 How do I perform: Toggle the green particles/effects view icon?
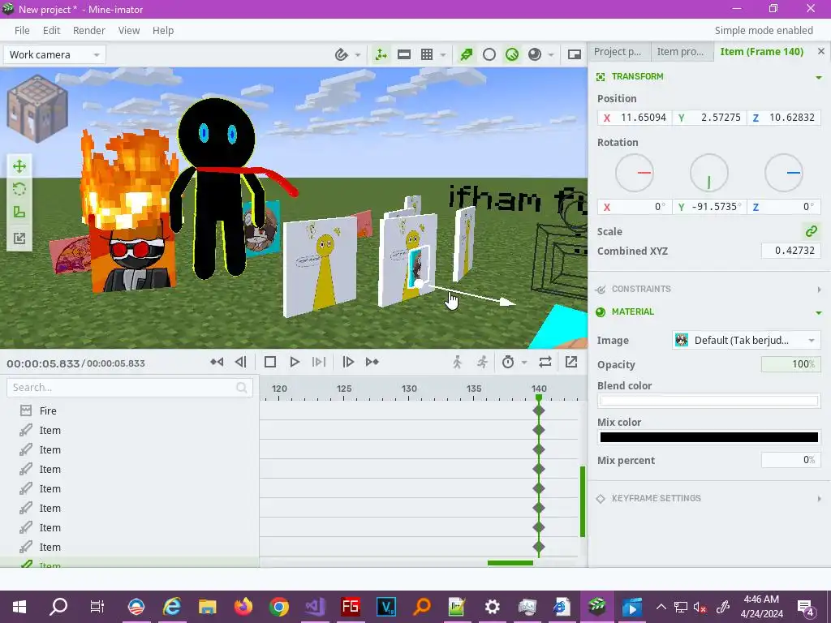(467, 54)
